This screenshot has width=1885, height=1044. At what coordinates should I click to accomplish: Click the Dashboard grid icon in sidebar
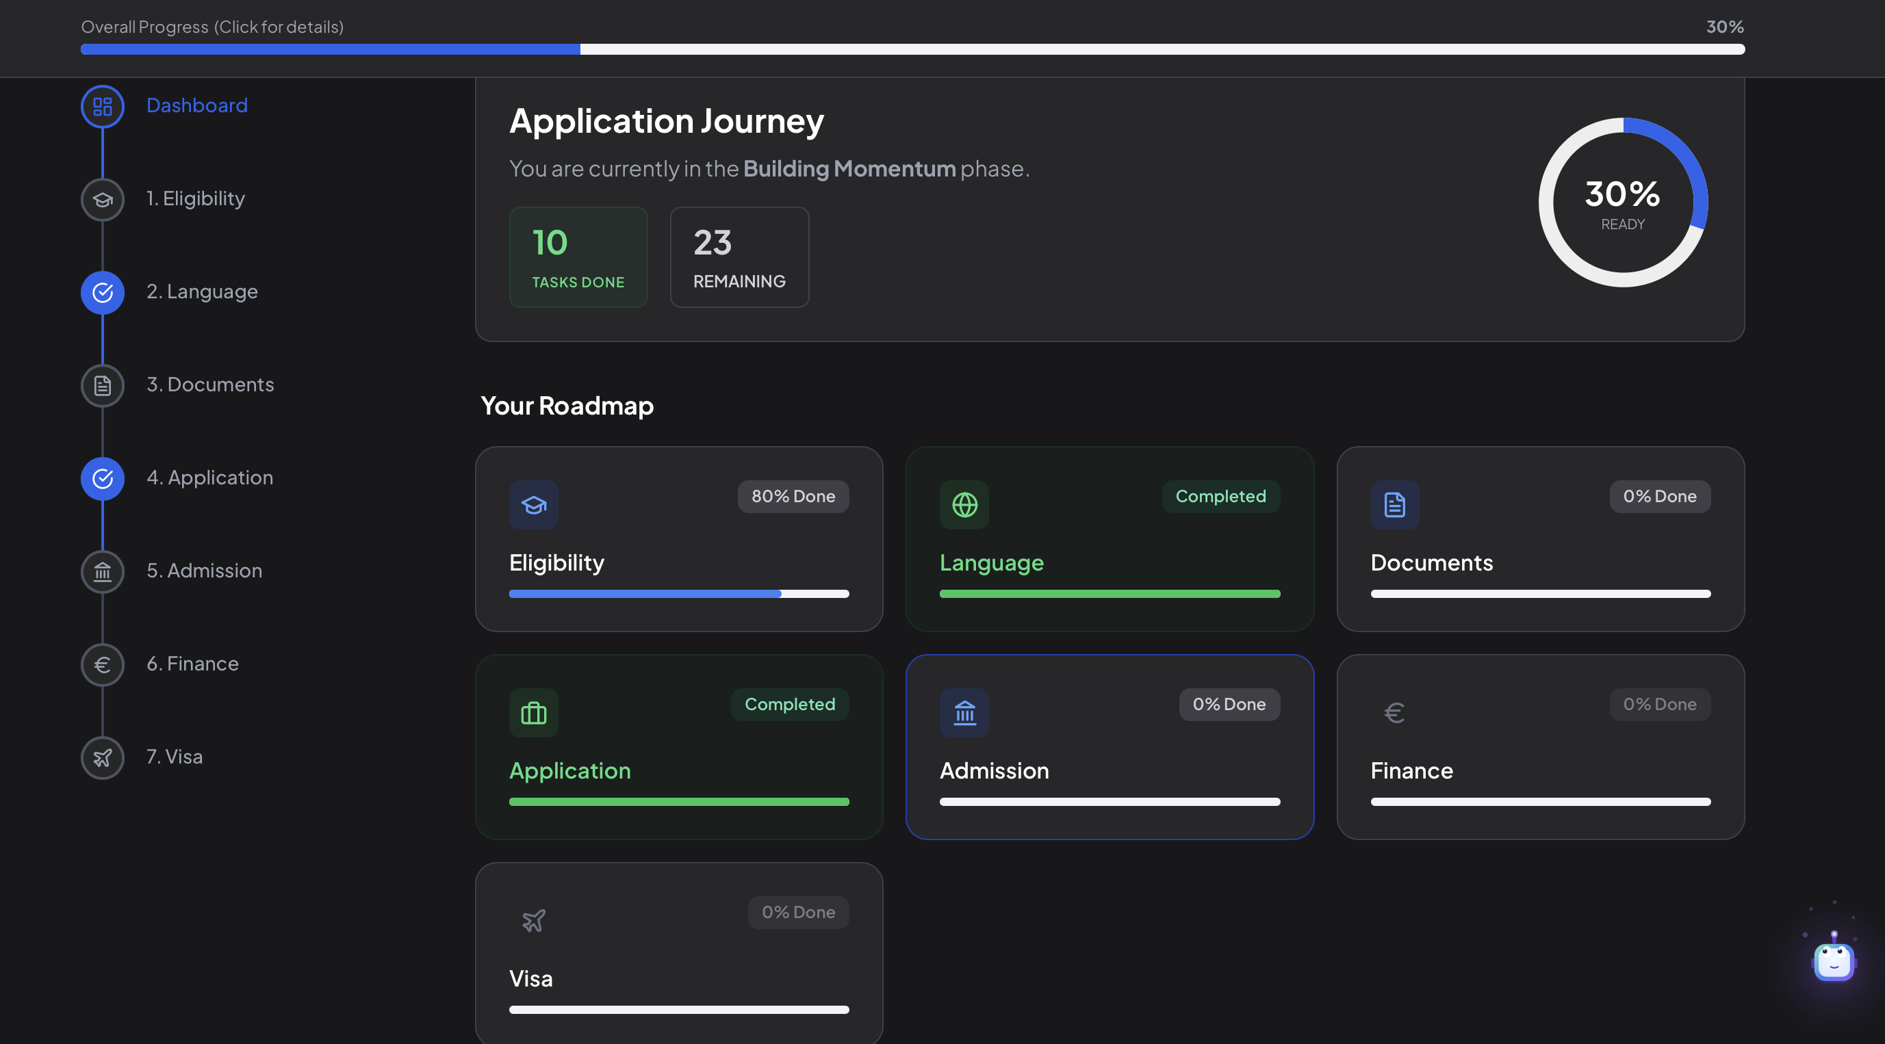103,107
